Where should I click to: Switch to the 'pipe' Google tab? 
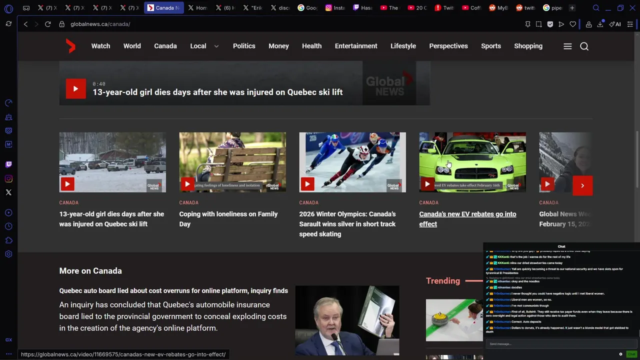pos(552,8)
